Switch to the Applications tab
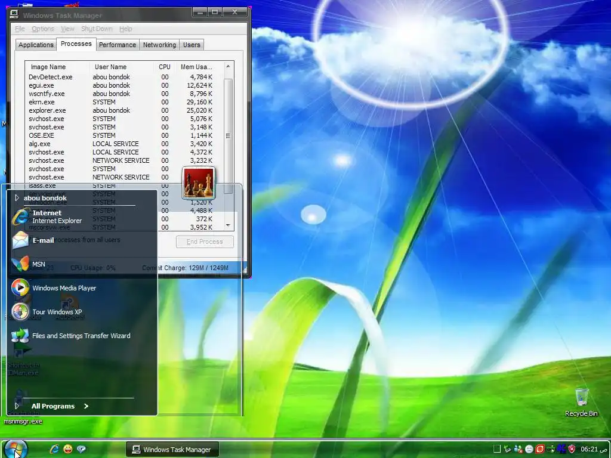Image resolution: width=611 pixels, height=458 pixels. (36, 45)
